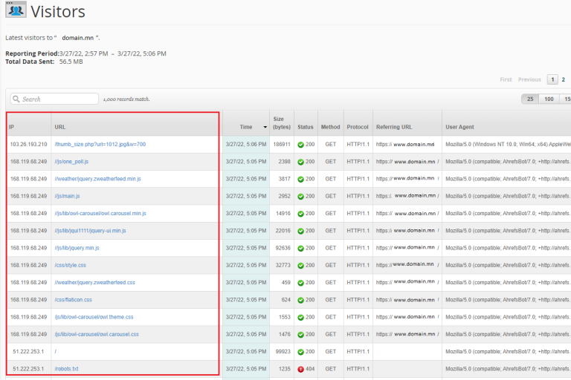The height and width of the screenshot is (380, 571).
Task: Select size value 1235 in 404 row
Action: pos(285,369)
